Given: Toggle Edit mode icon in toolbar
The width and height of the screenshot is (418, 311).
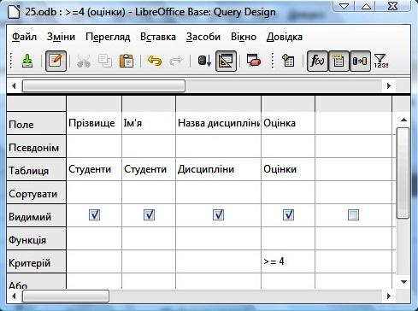Looking at the screenshot, I should pos(56,61).
